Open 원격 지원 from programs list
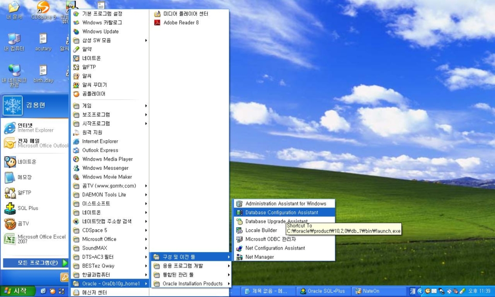Viewport: 495px width, 297px height. (x=109, y=133)
